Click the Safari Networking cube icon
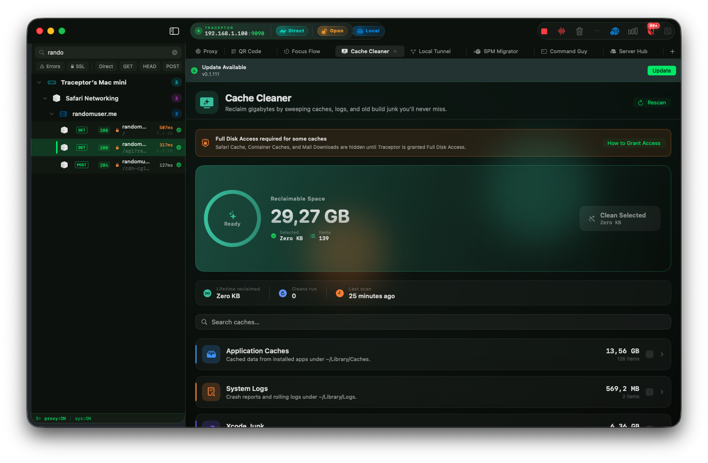Image resolution: width=708 pixels, height=463 pixels. tap(57, 98)
